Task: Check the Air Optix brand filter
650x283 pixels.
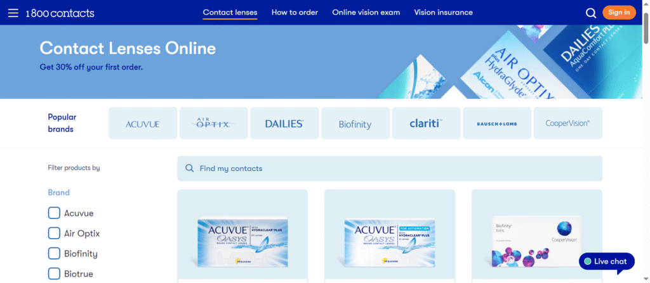Action: 54,234
